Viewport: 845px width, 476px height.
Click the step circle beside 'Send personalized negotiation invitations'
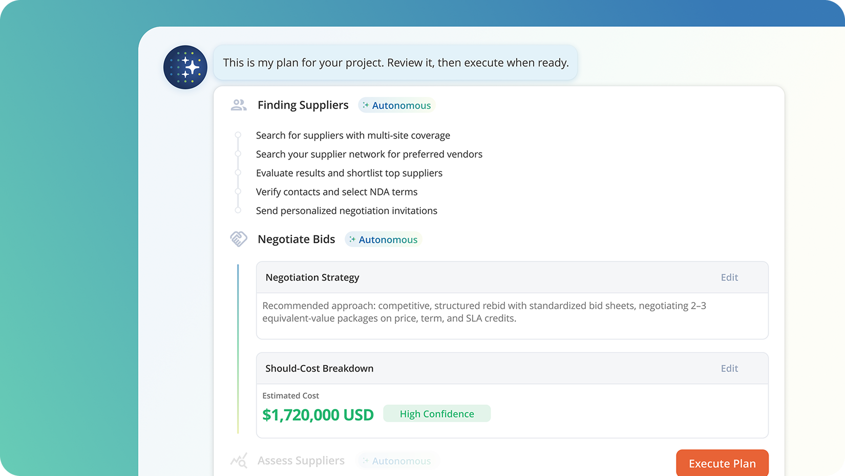tap(238, 210)
